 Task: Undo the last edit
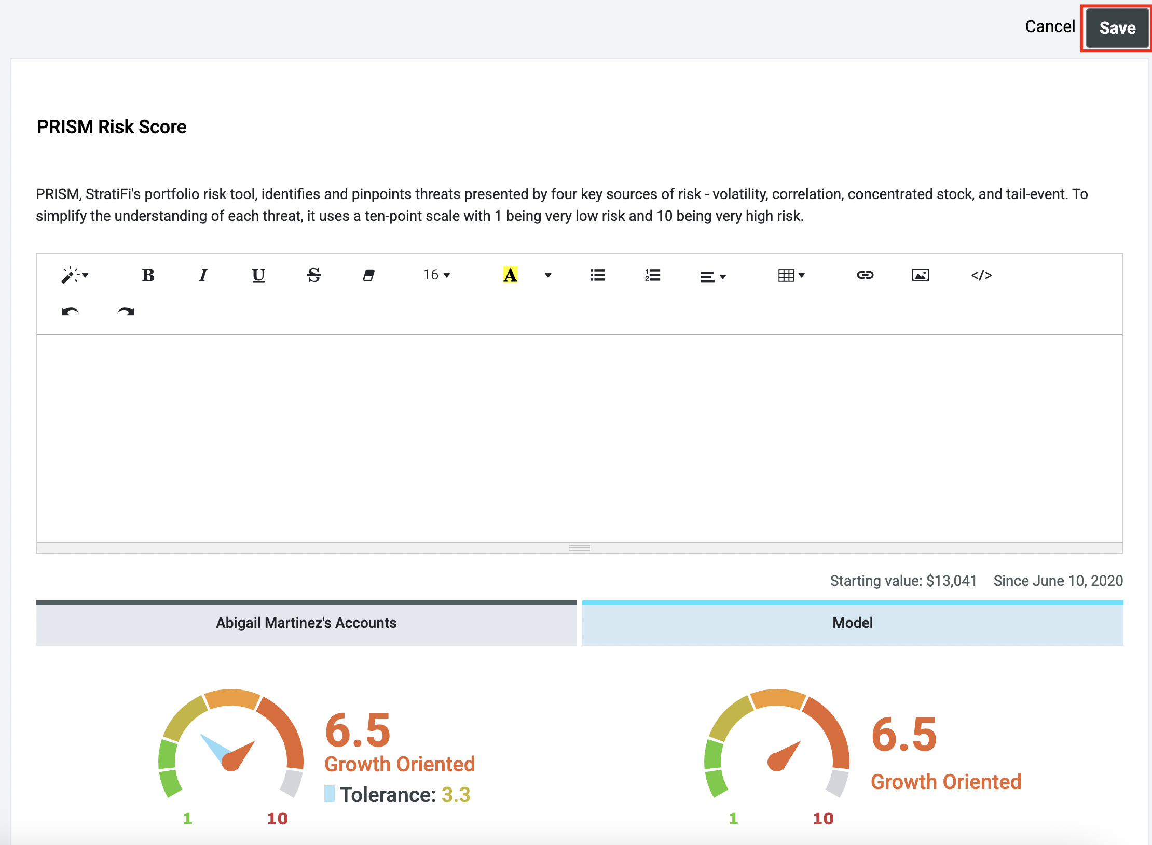(x=70, y=312)
